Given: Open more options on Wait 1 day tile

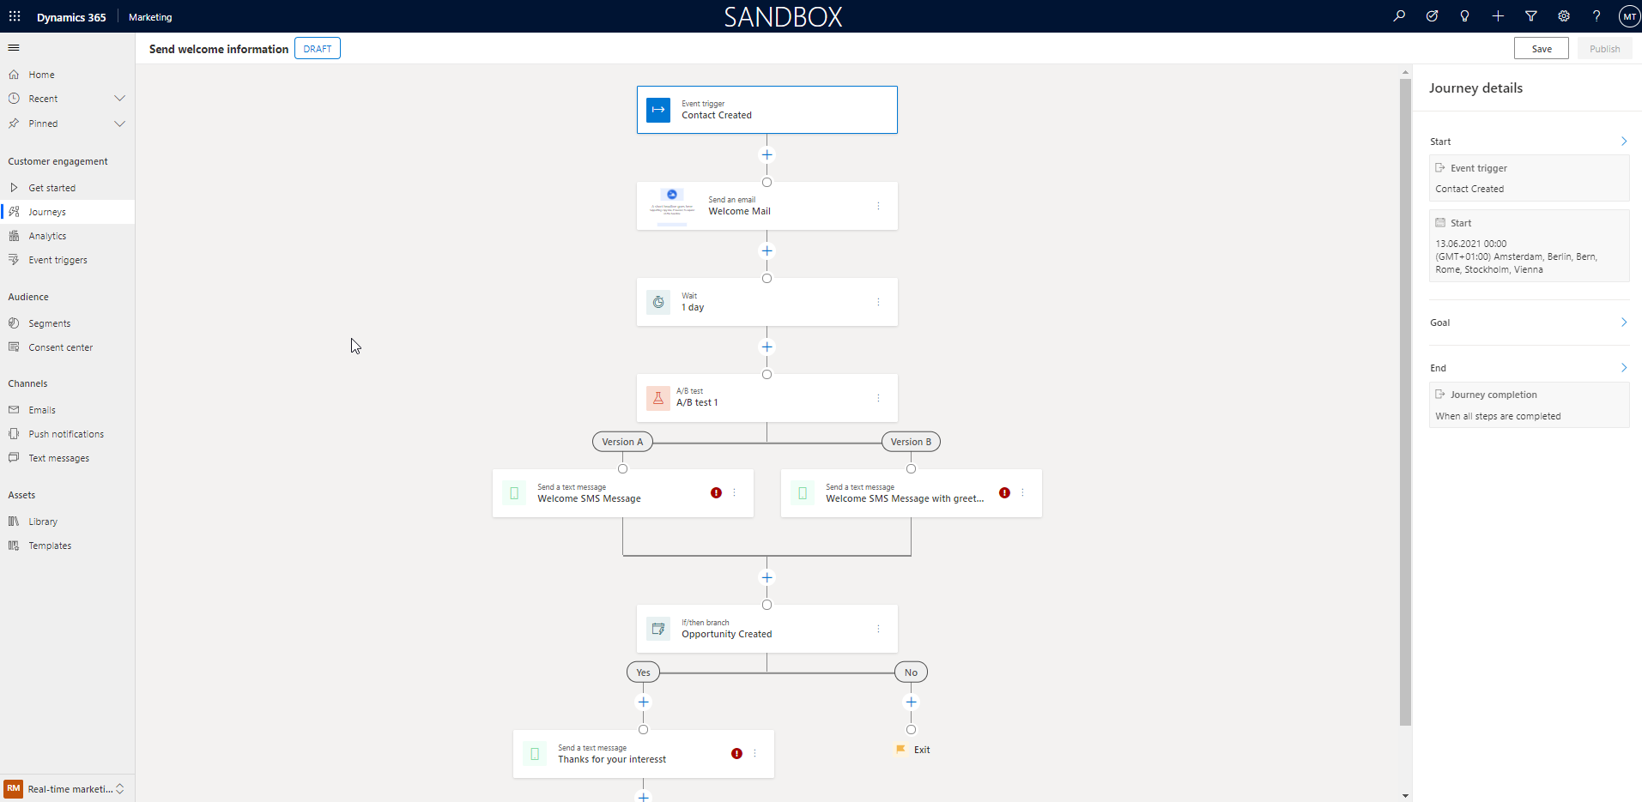Looking at the screenshot, I should point(878,302).
